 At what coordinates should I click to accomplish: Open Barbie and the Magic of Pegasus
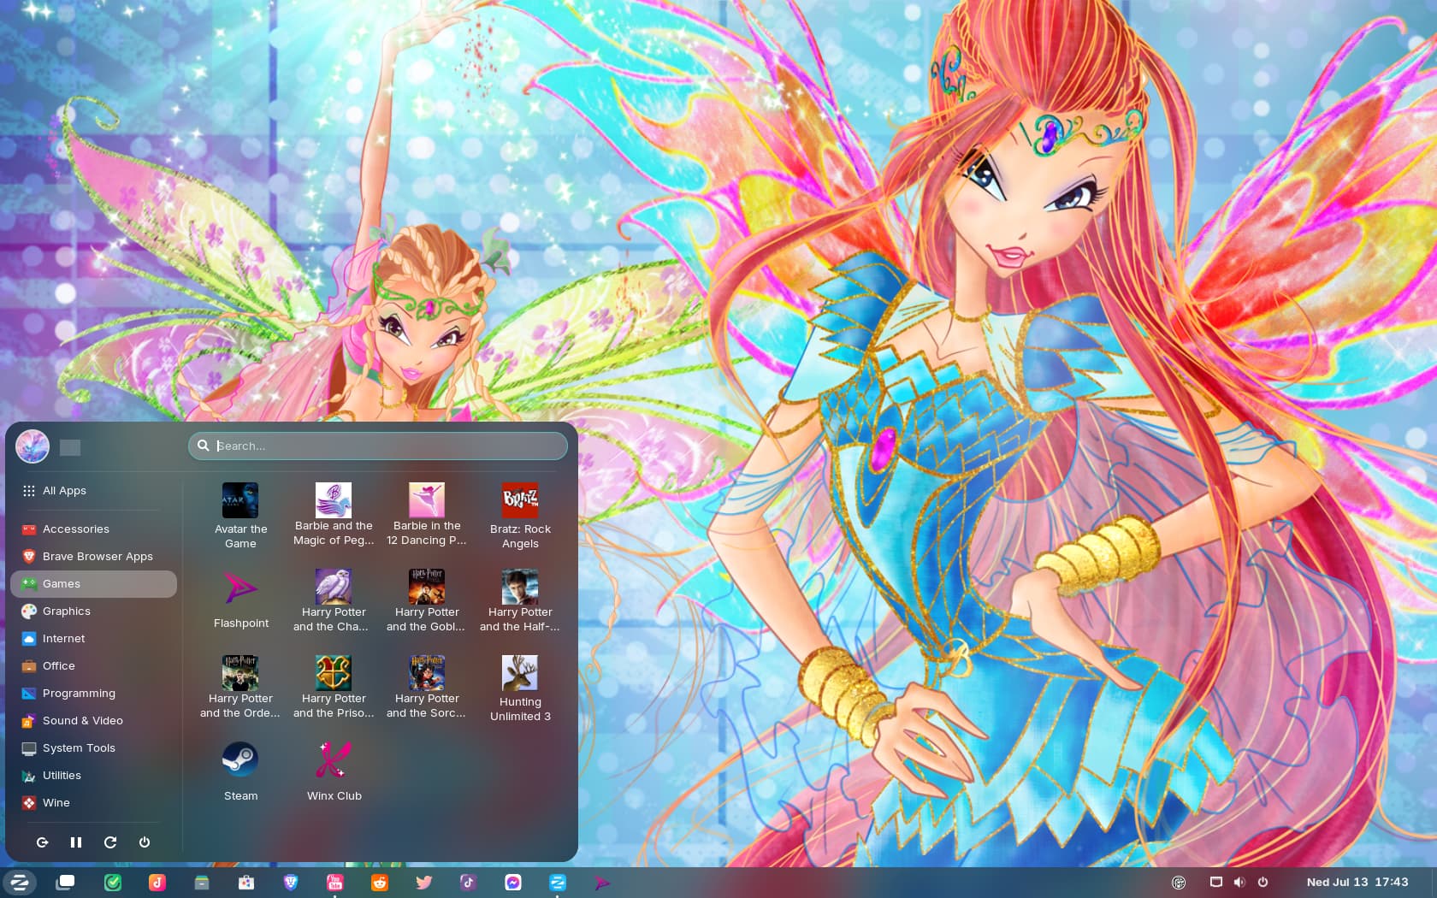click(x=334, y=516)
